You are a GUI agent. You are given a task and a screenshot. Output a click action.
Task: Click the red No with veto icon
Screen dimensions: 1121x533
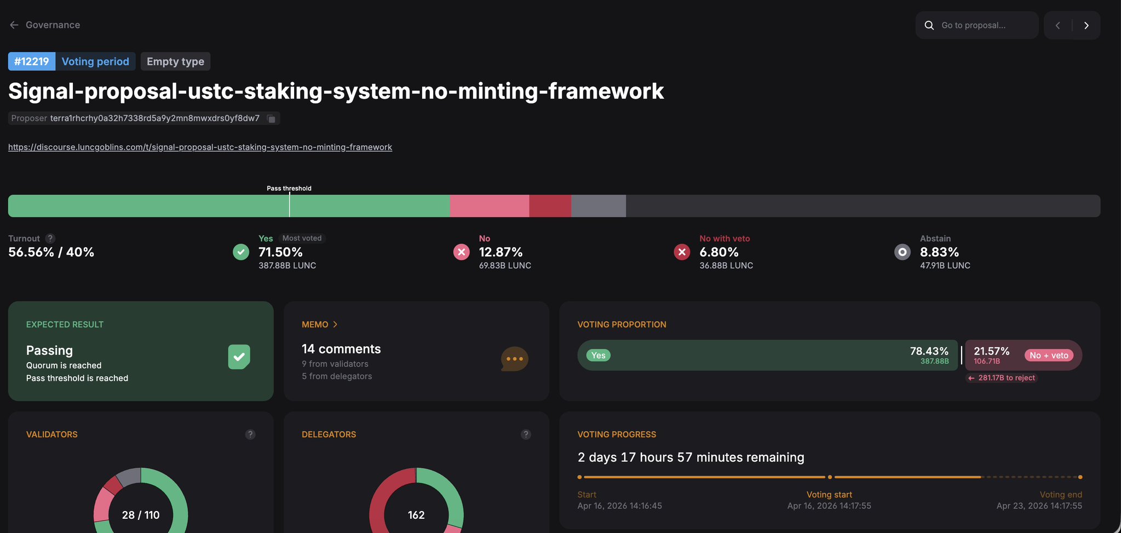click(682, 252)
